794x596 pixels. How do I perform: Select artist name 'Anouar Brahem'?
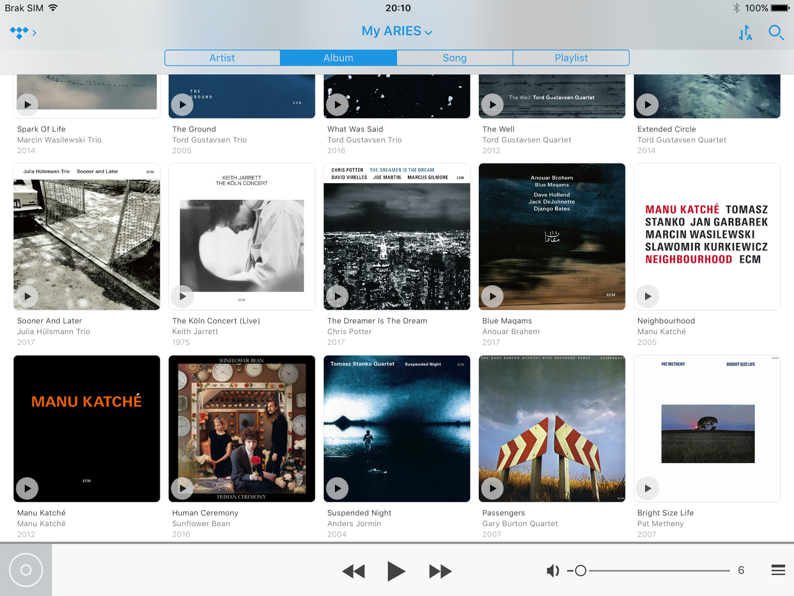tap(511, 332)
